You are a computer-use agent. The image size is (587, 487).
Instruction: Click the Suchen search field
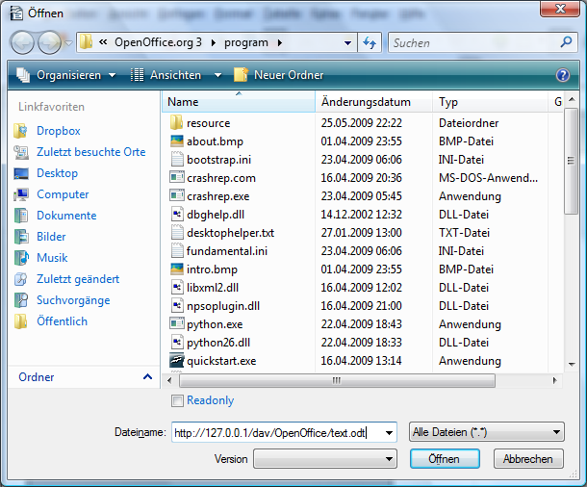click(x=472, y=43)
